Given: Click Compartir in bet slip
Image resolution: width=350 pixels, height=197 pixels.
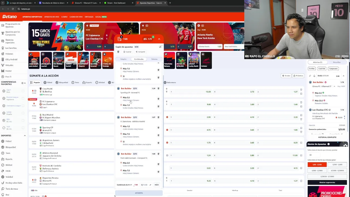Looking at the screenshot, I should point(141,52).
